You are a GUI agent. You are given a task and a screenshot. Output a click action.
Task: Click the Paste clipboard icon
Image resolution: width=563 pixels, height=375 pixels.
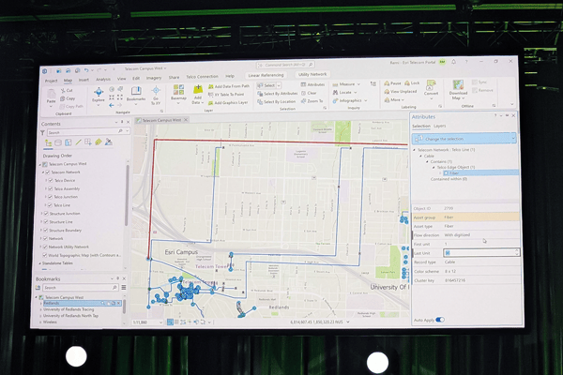point(52,94)
